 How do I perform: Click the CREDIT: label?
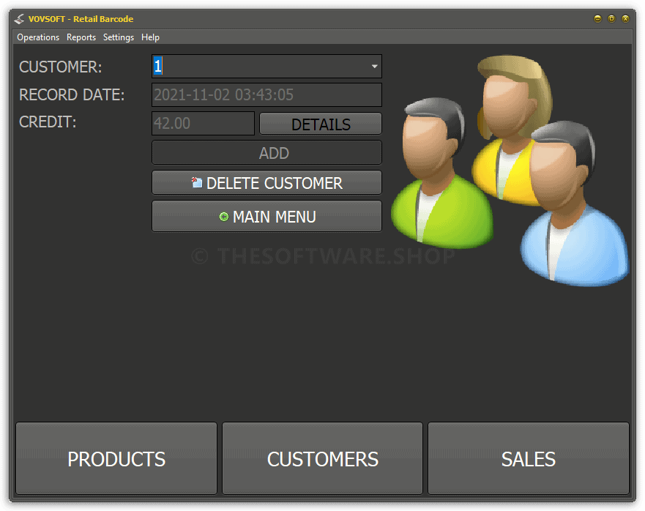point(48,122)
